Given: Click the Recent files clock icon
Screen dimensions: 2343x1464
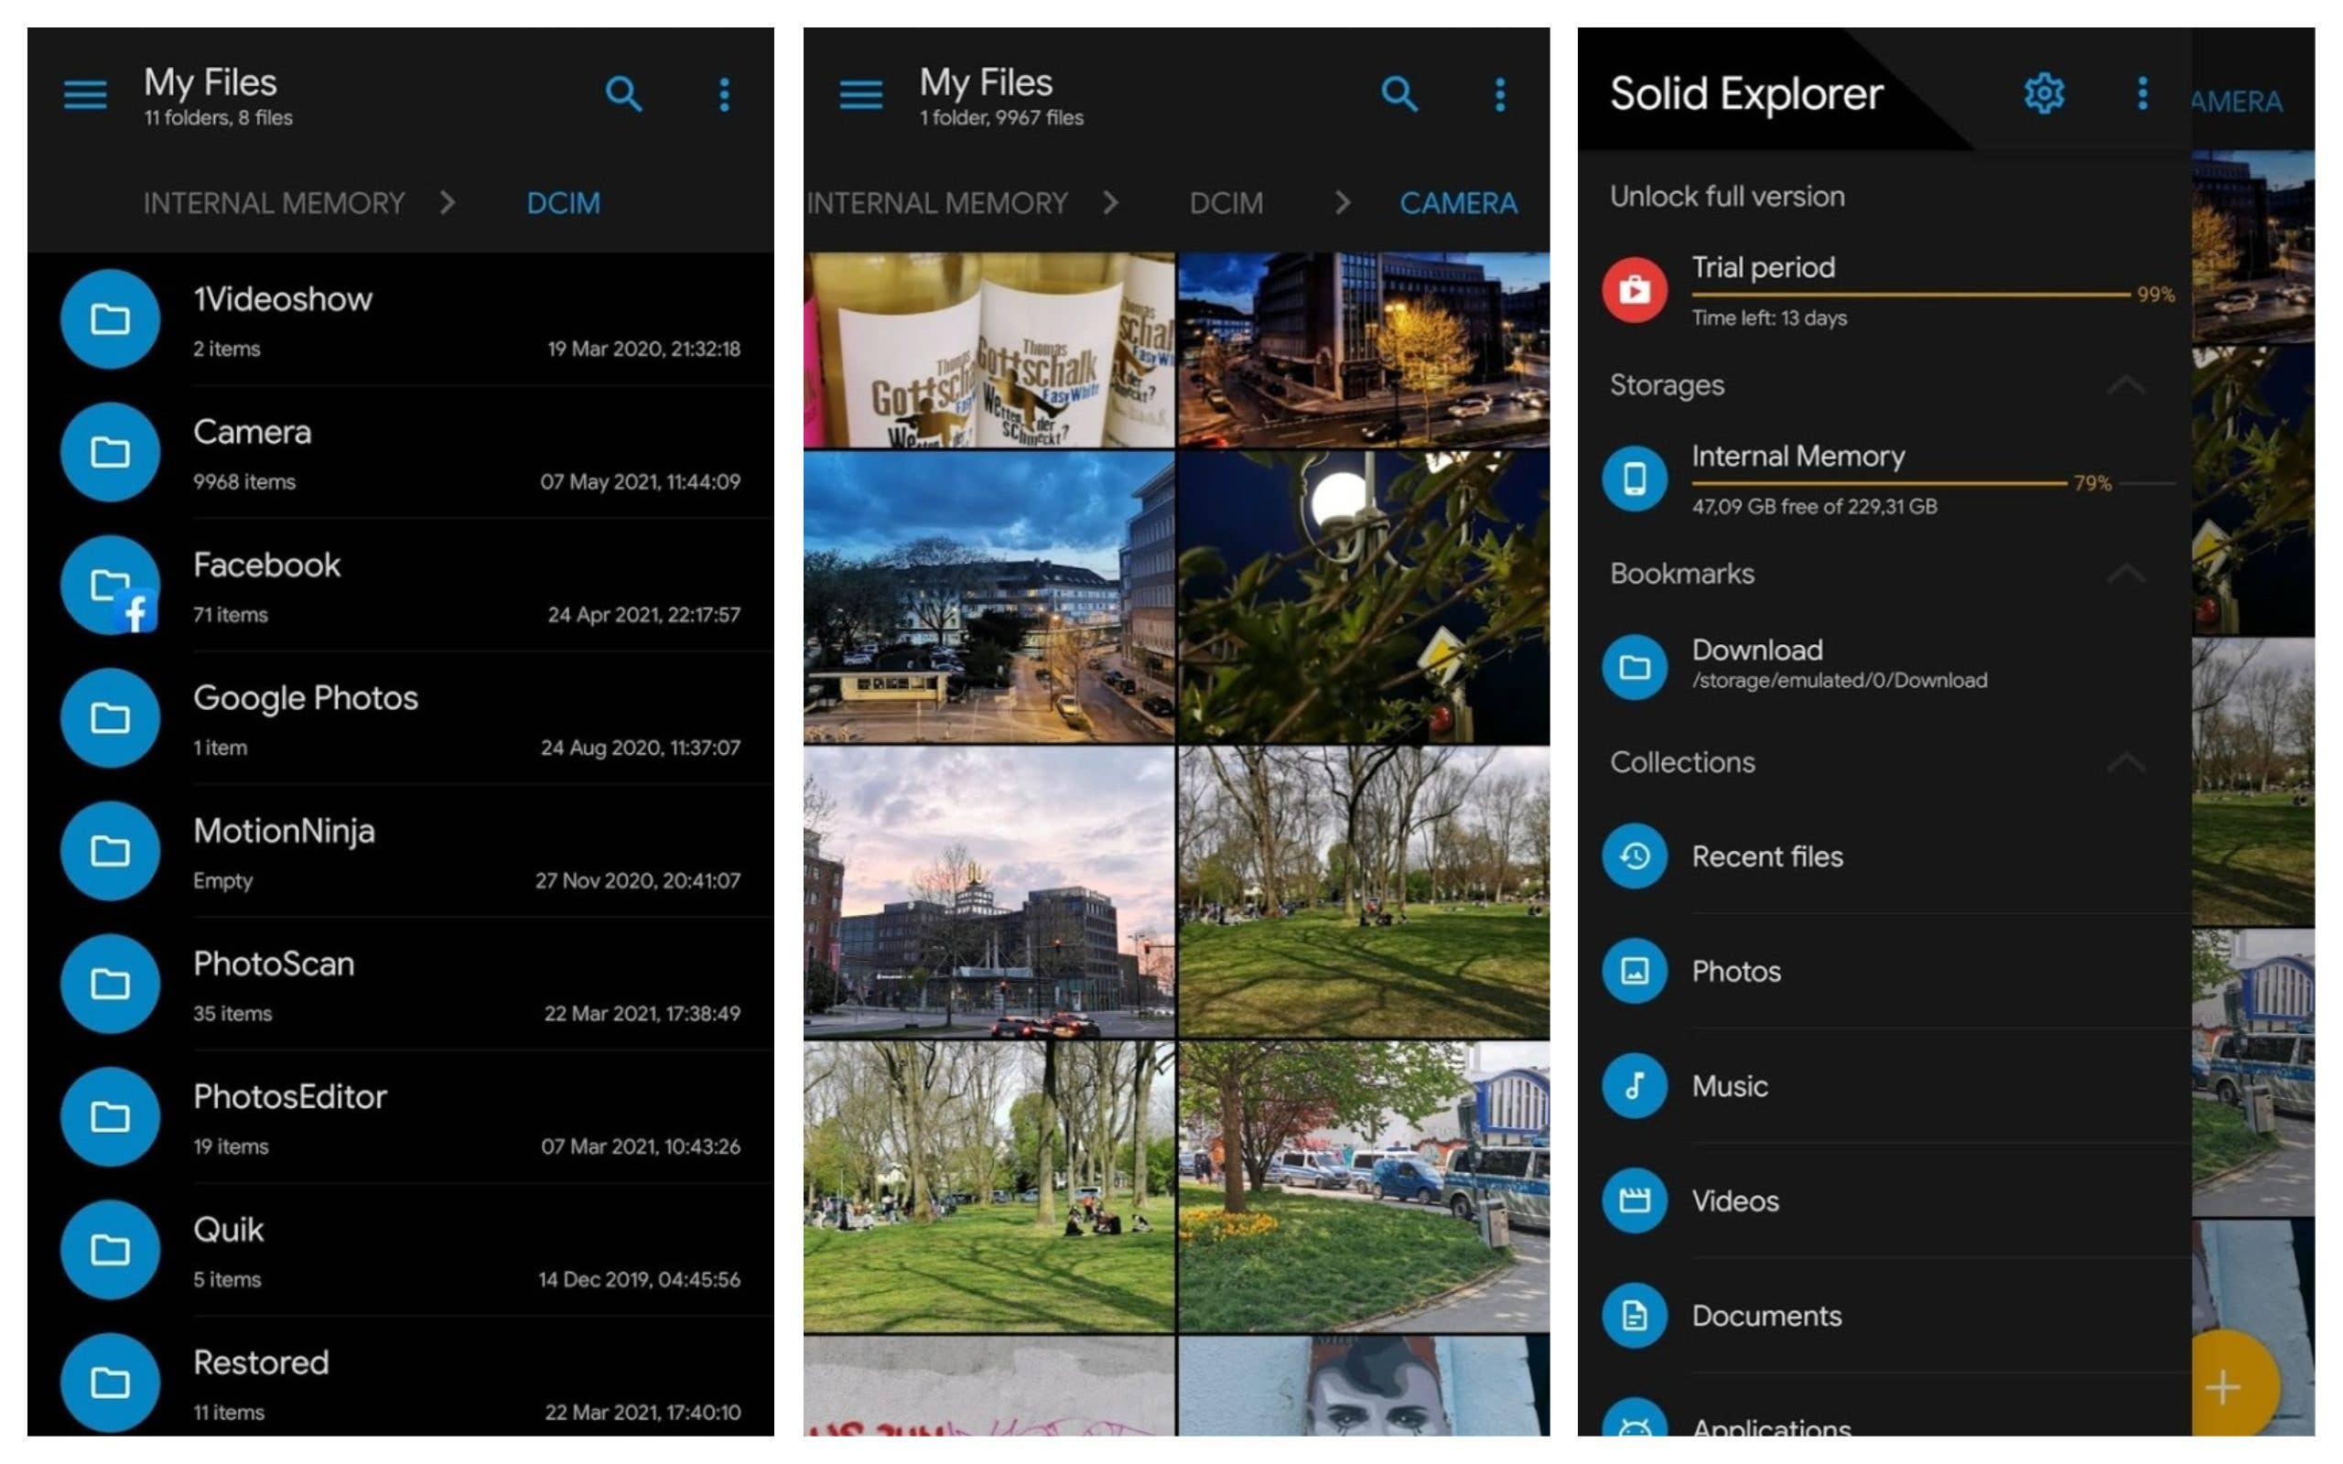Looking at the screenshot, I should 1635,856.
